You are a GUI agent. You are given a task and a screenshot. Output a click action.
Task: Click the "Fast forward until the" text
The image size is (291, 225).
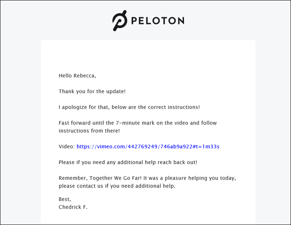pos(86,123)
